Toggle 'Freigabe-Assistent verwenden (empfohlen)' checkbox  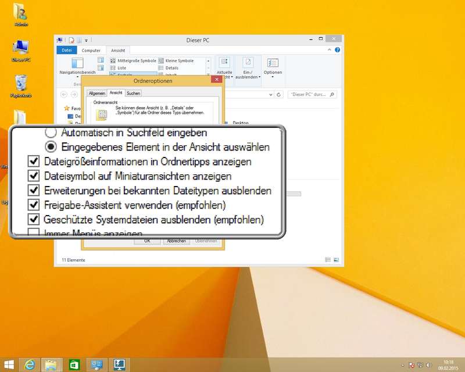click(34, 205)
